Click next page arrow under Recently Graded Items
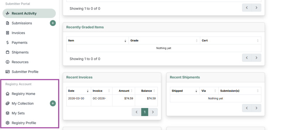Viewport: 300px width, 130px height. [x=256, y=58]
